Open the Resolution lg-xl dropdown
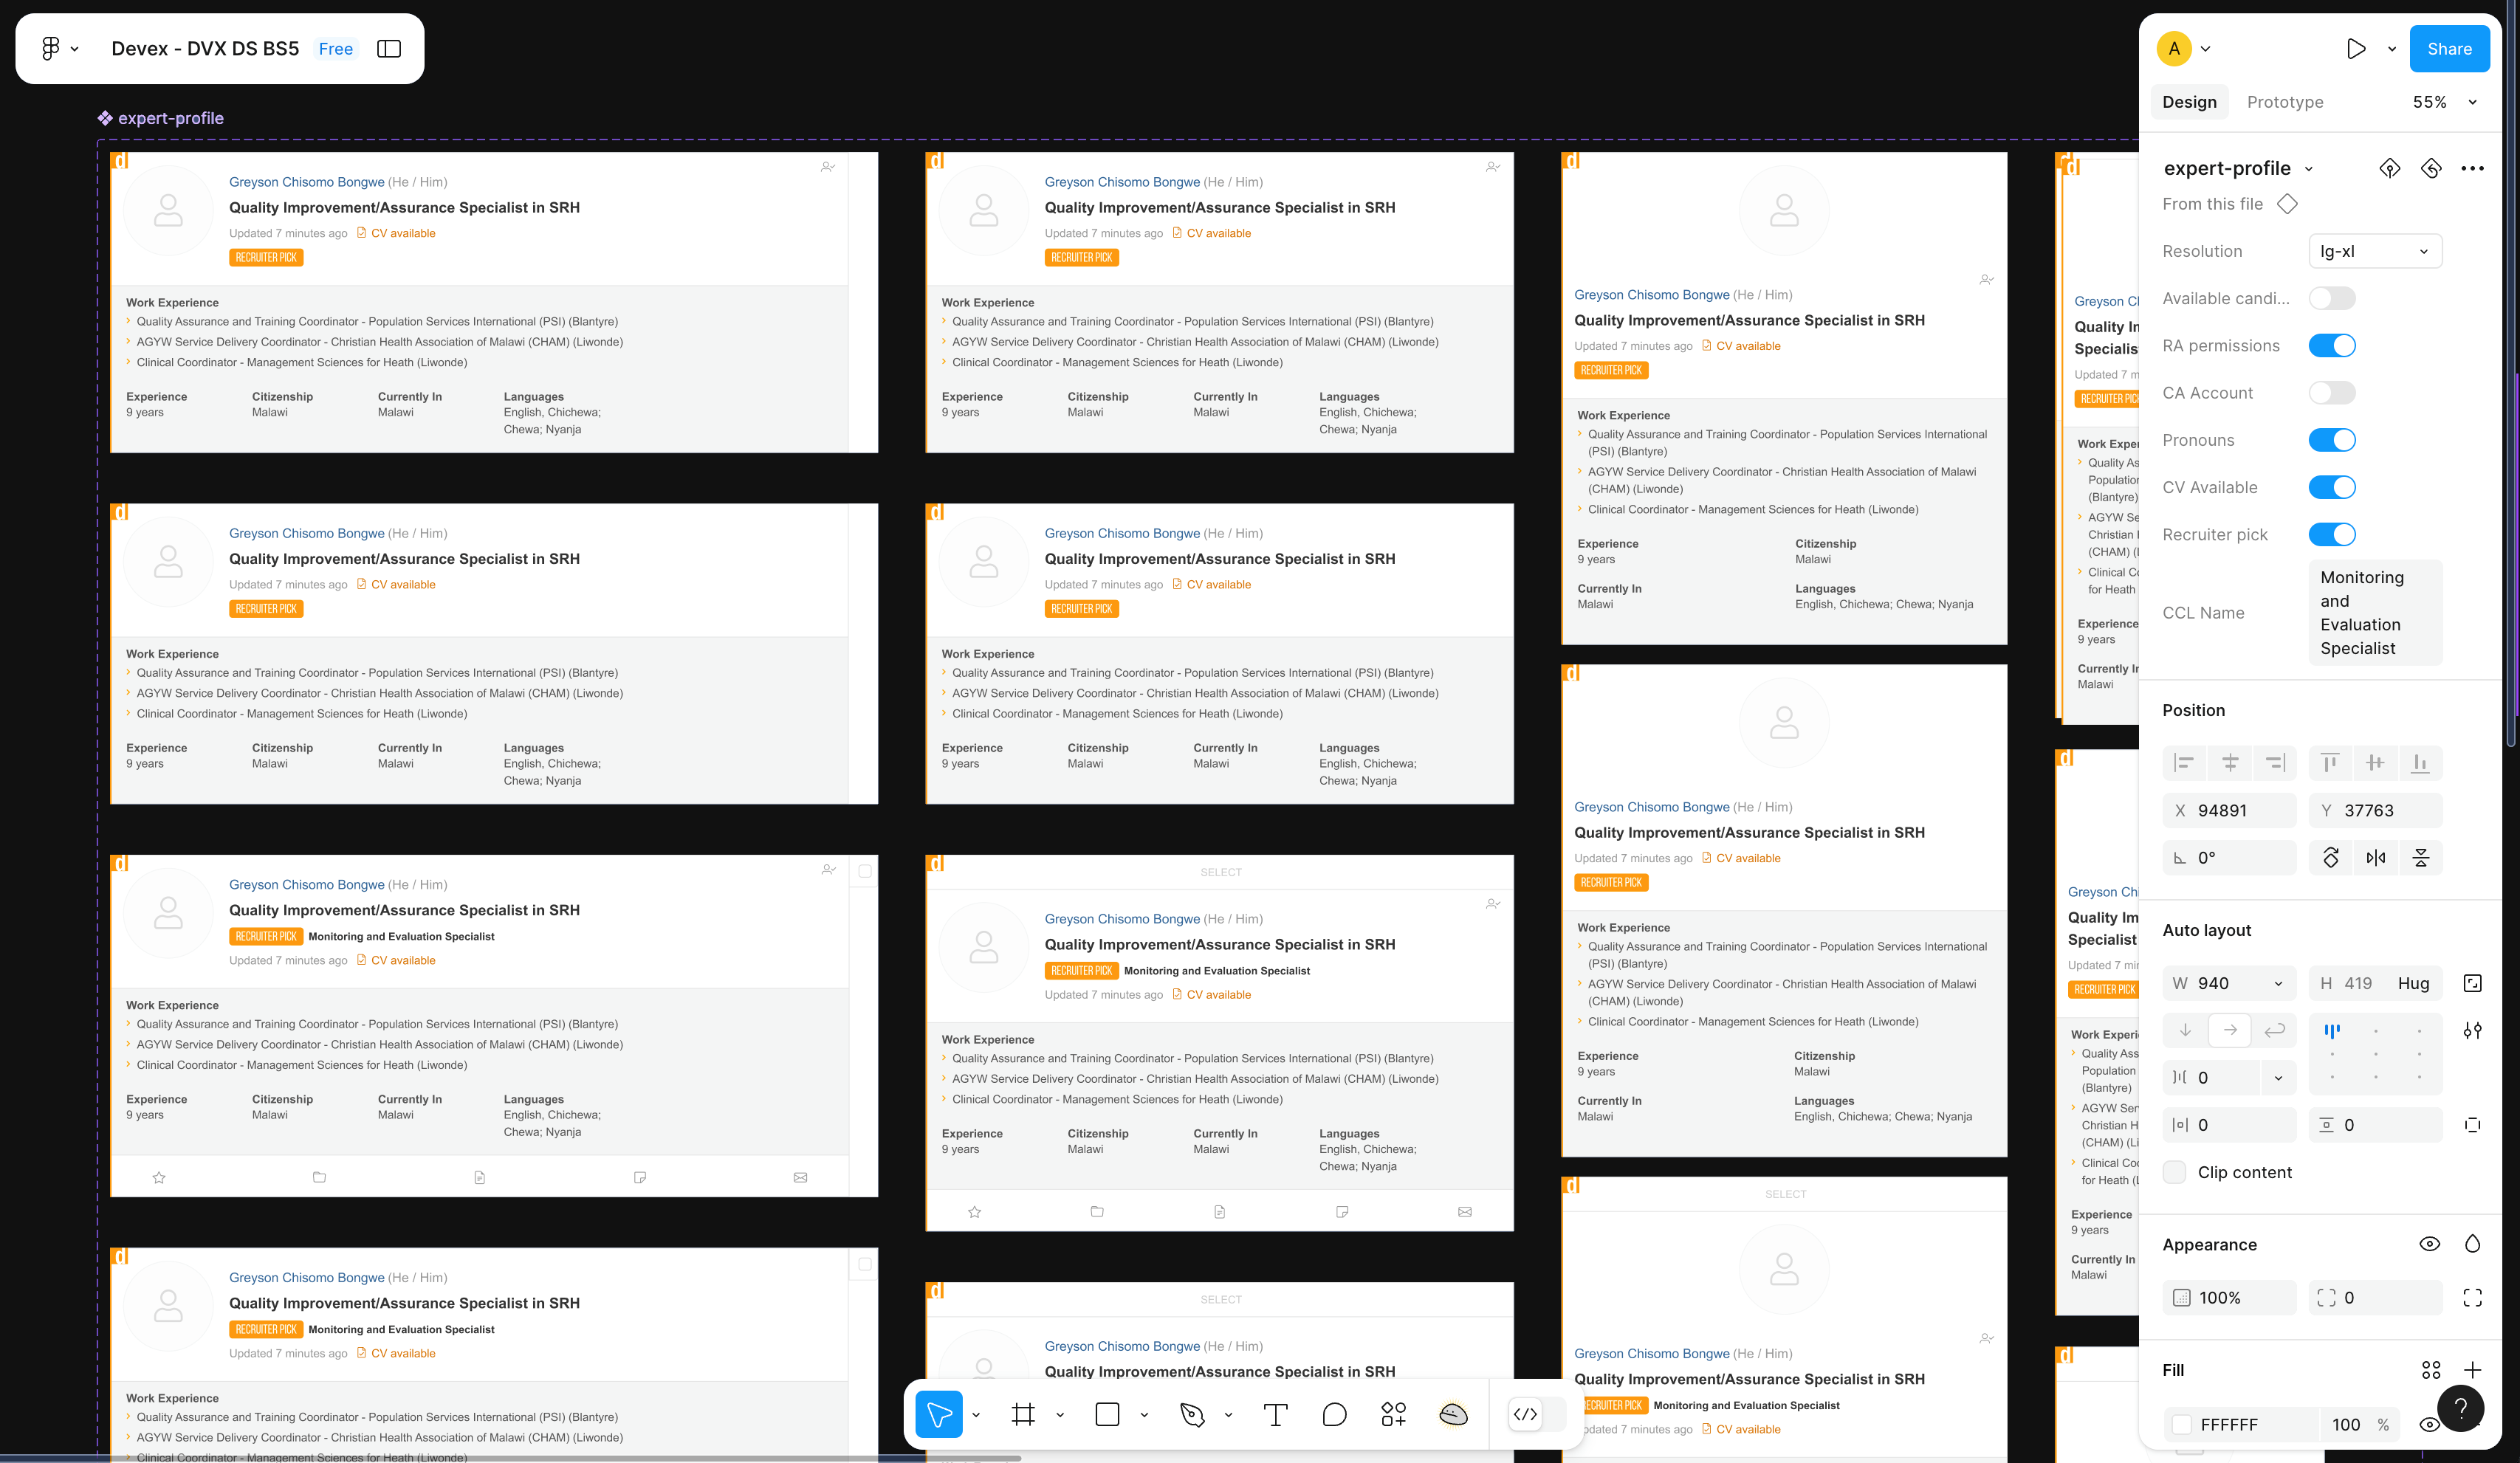This screenshot has height=1463, width=2520. click(x=2374, y=251)
